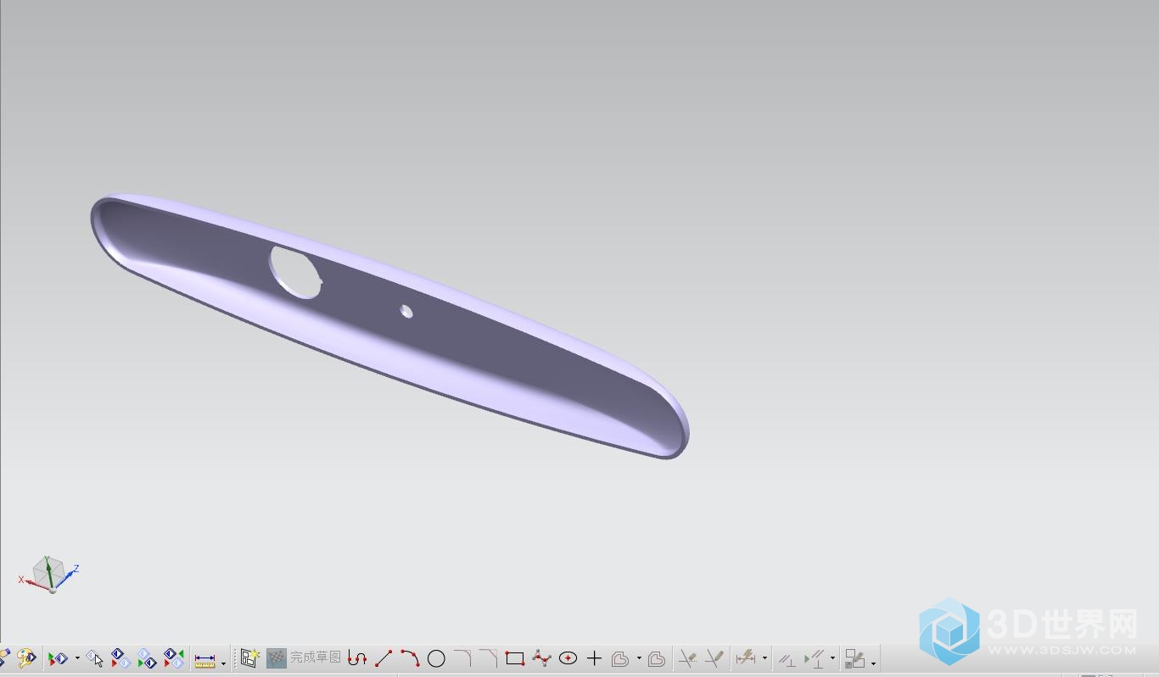Select the Line sketch tool
The image size is (1159, 677).
click(384, 658)
